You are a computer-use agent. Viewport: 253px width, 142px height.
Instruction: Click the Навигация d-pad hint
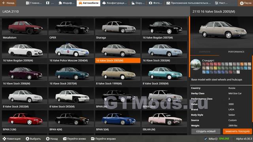(x=11, y=138)
